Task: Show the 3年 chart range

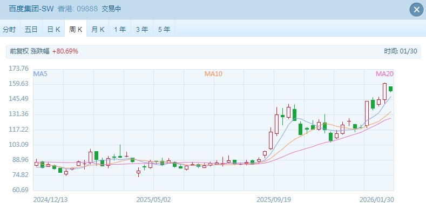Action: coord(142,29)
